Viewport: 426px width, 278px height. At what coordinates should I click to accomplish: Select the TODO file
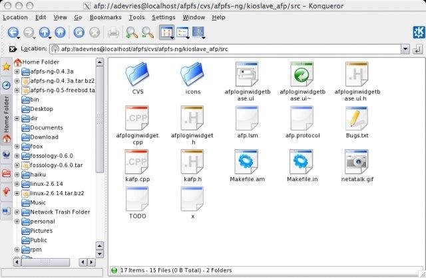[138, 203]
